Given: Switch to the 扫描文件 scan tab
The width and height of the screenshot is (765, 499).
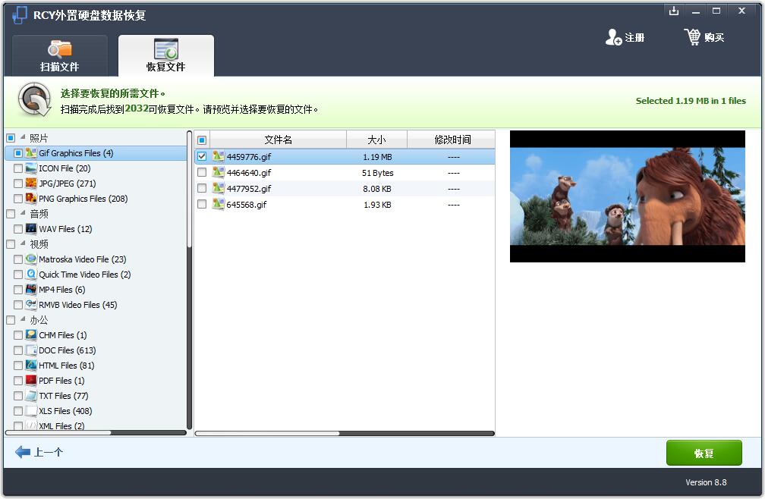Looking at the screenshot, I should 59,56.
